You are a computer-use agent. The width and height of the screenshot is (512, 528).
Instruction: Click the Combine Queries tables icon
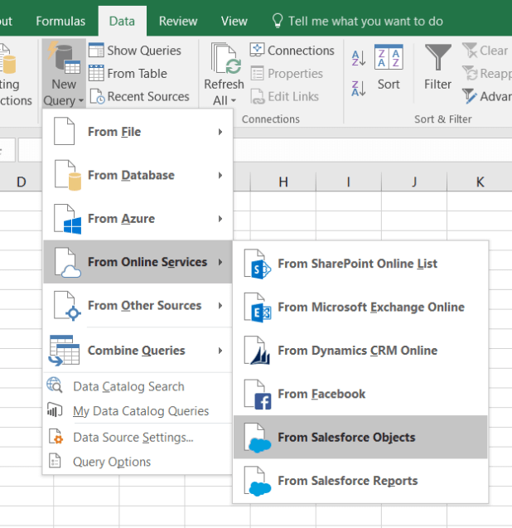(x=64, y=351)
